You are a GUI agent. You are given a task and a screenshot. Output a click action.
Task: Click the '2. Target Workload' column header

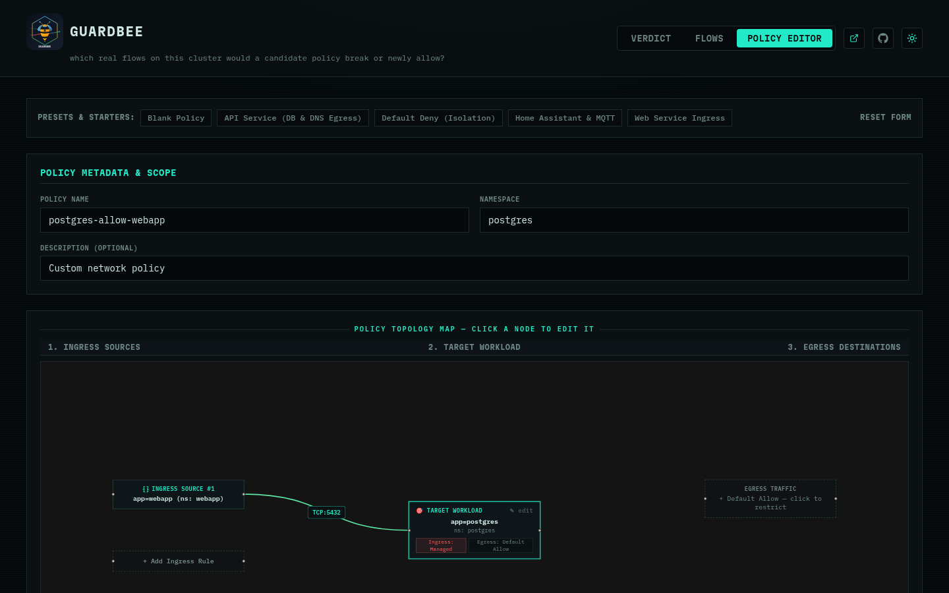474,347
